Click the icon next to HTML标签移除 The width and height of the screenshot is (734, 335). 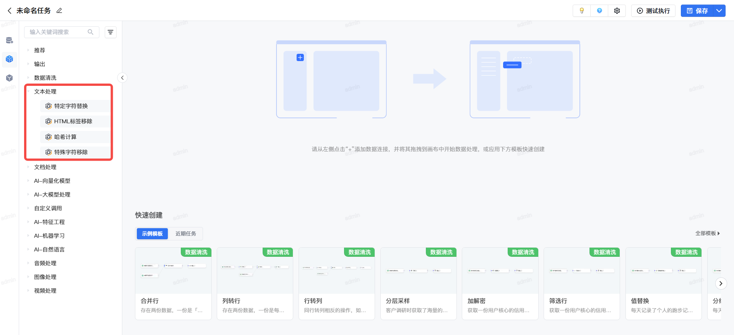point(49,121)
